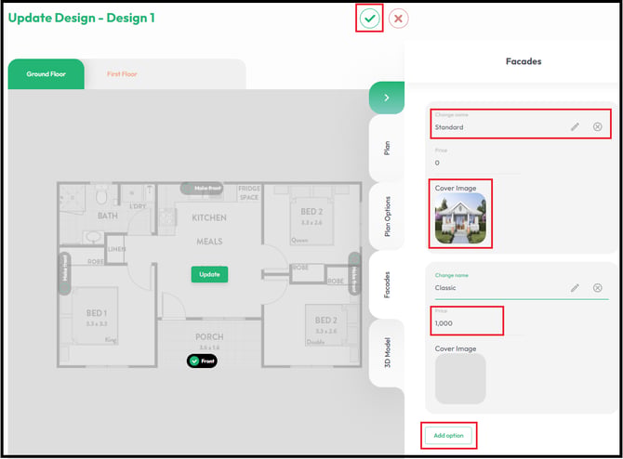Click the green Update button

tap(209, 274)
